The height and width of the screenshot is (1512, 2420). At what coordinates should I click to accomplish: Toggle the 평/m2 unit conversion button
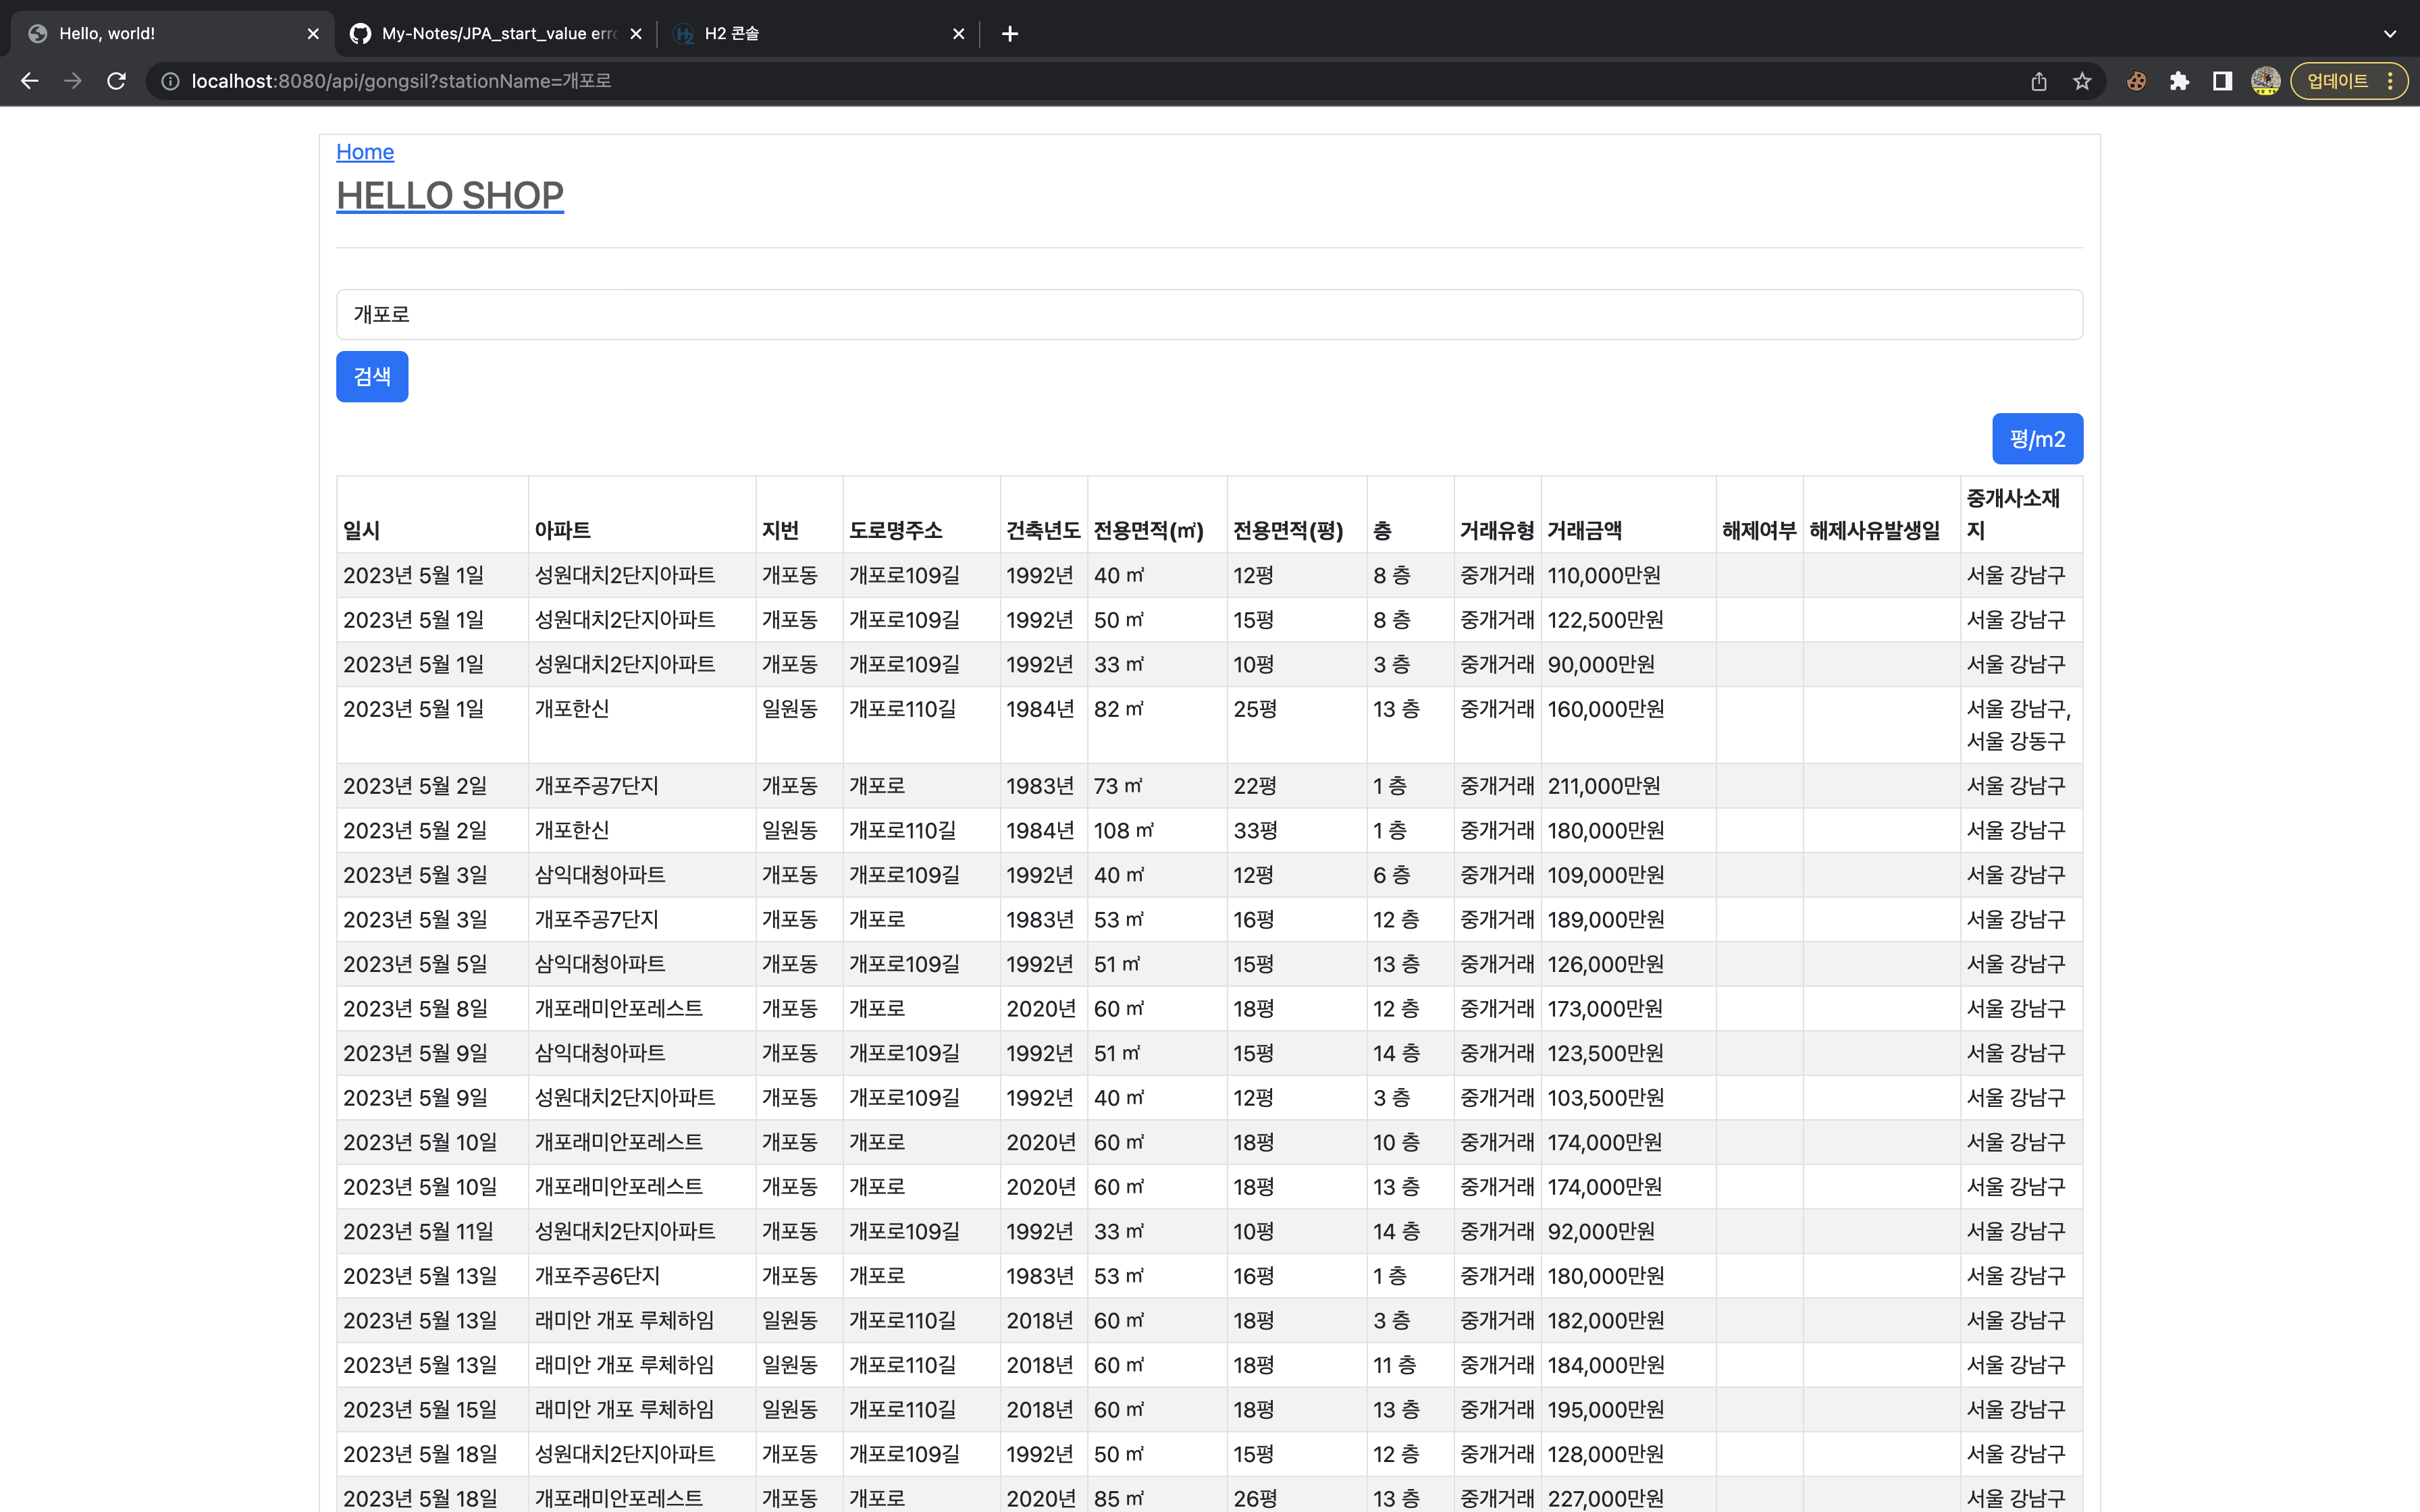pos(2037,438)
